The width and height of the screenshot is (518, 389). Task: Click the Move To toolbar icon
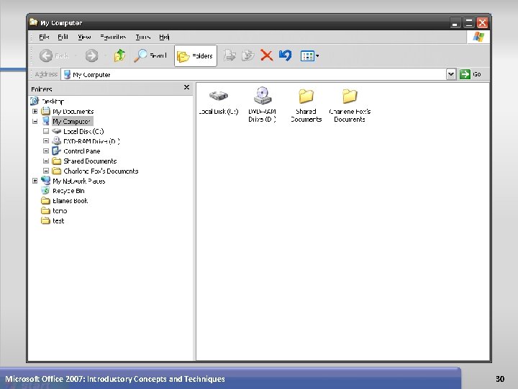(x=230, y=55)
